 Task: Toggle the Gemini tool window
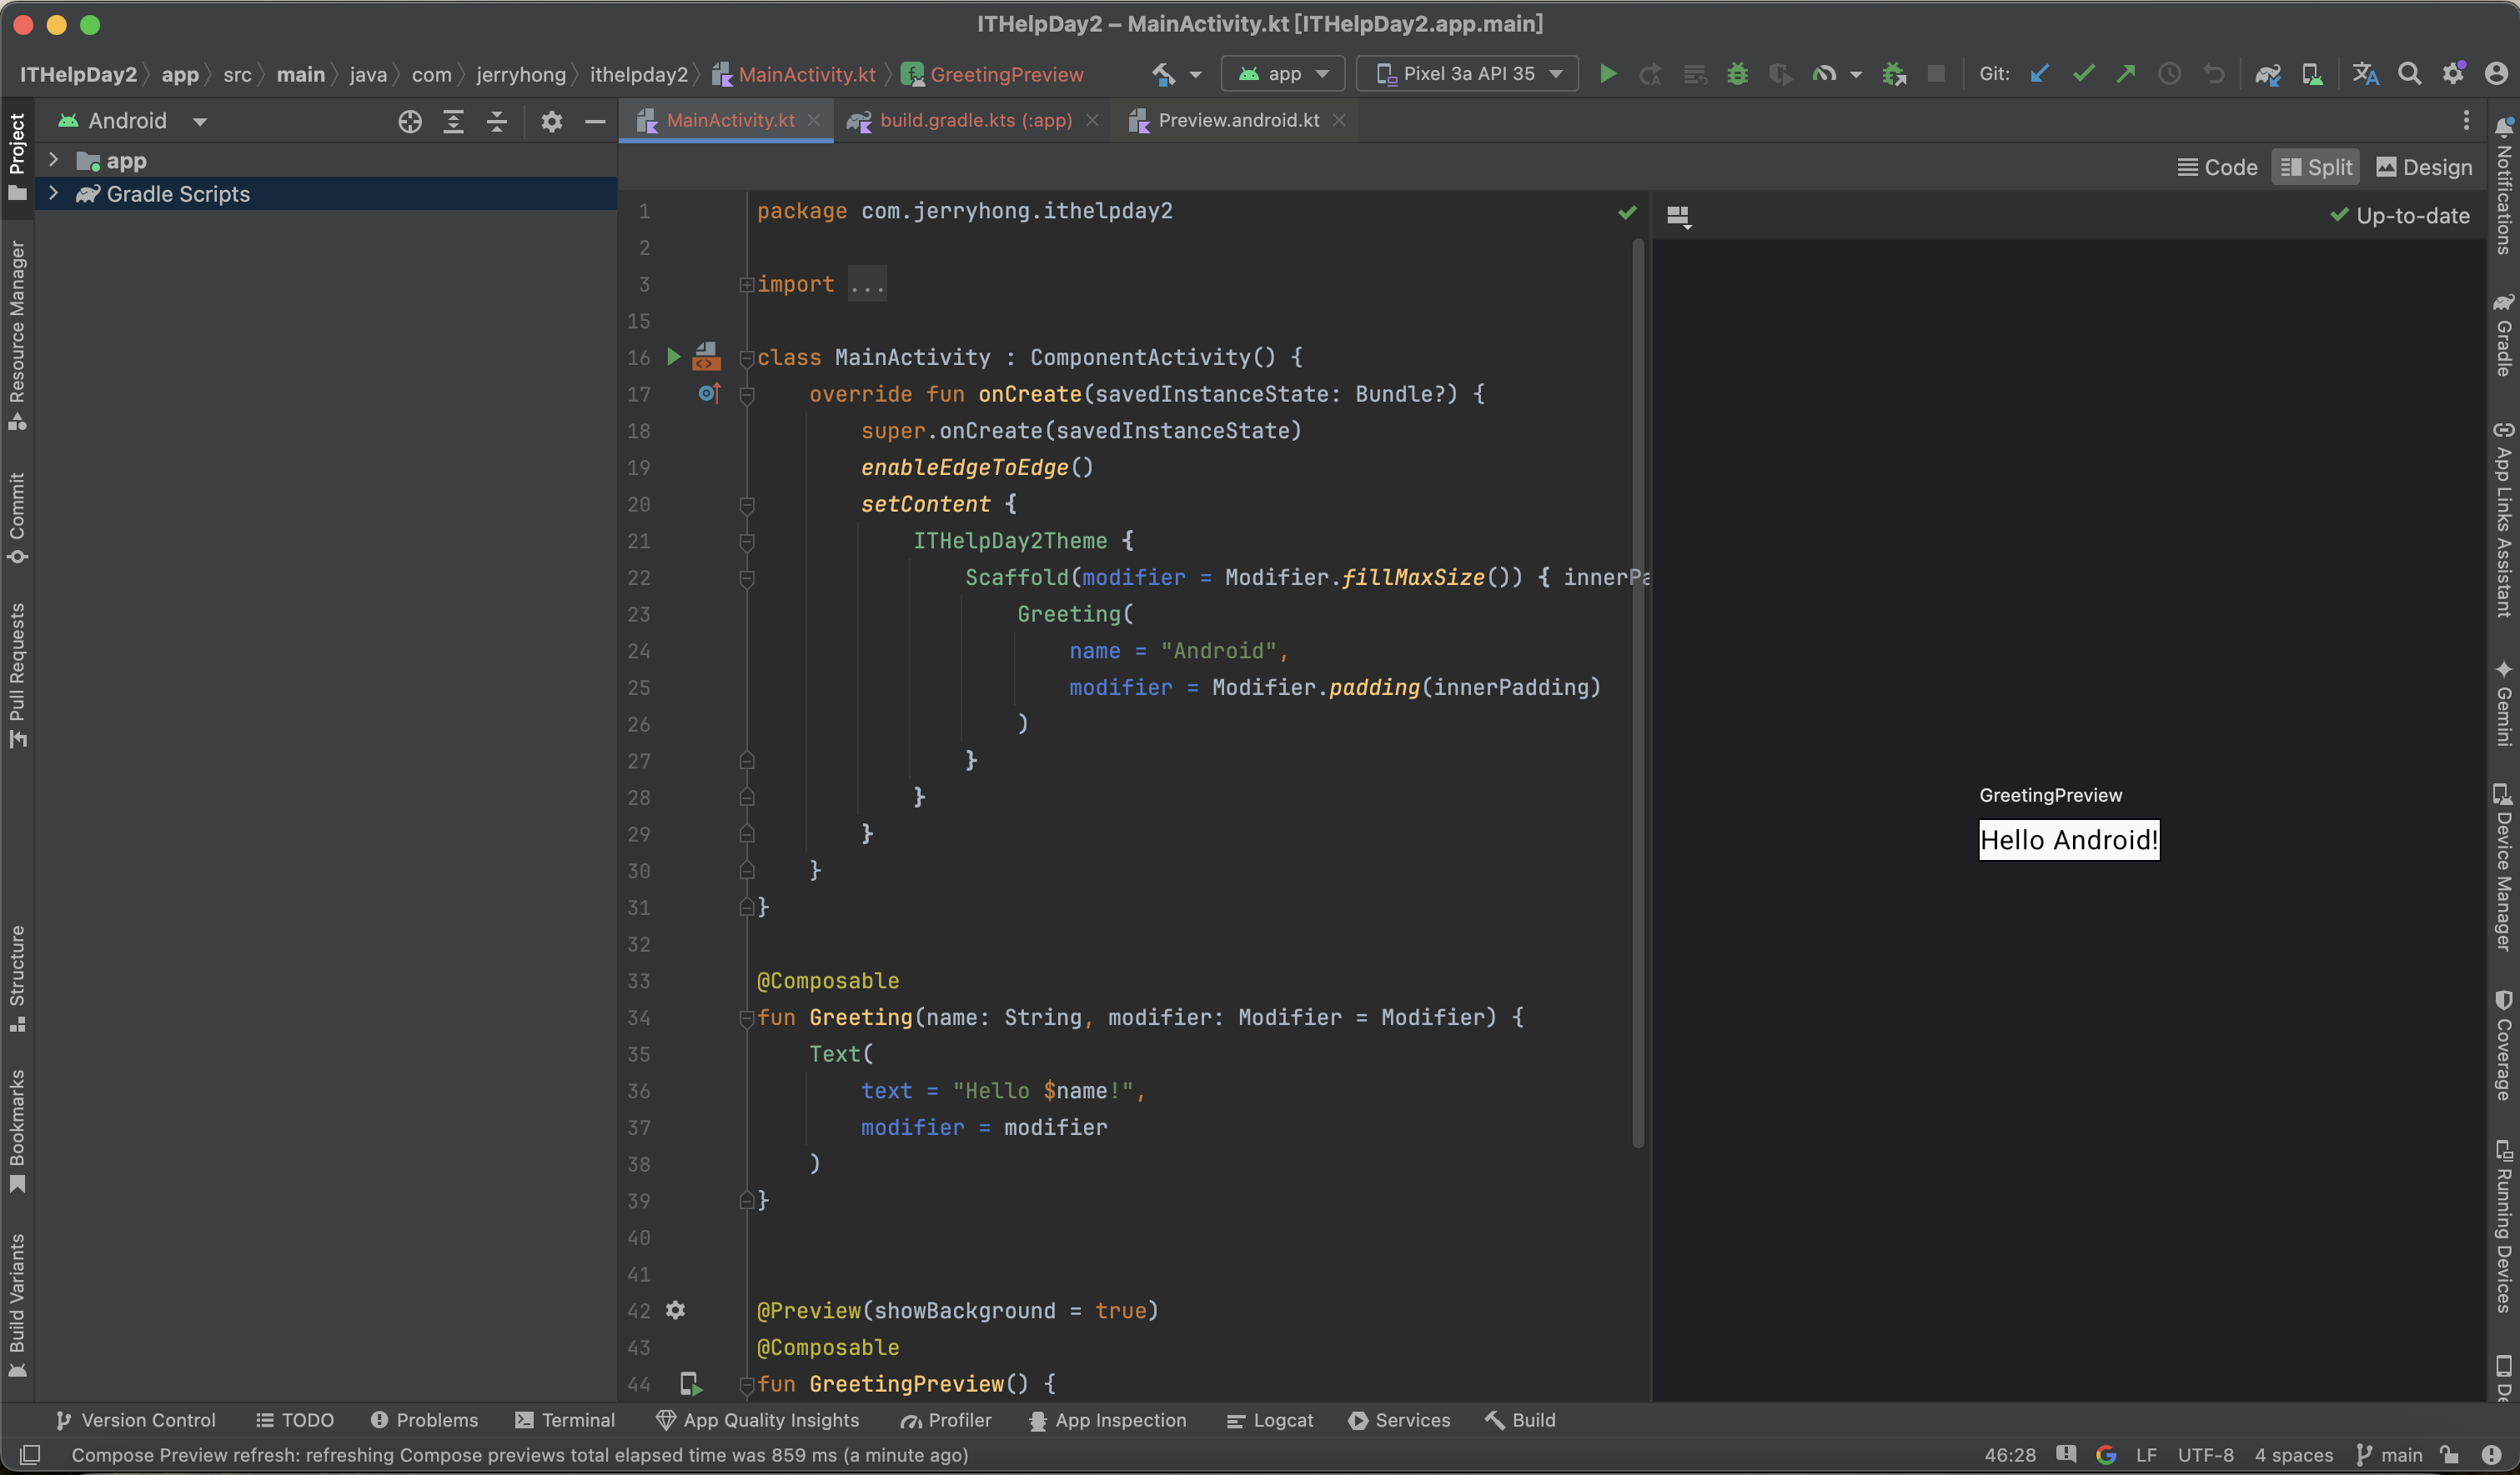(2503, 703)
